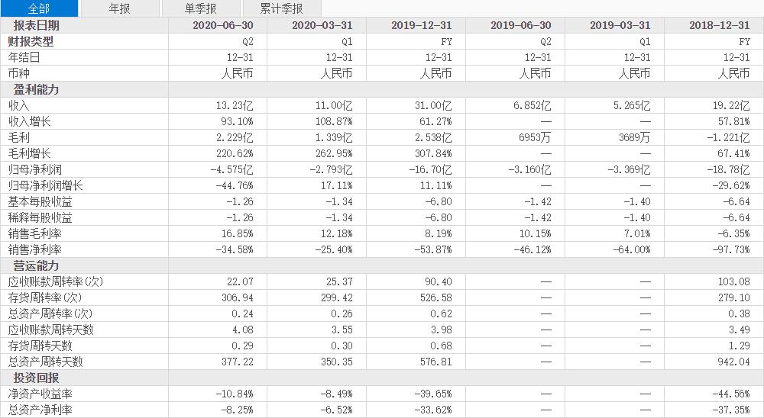Select the 归母净利润 row label
The image size is (764, 418).
pyautogui.click(x=34, y=169)
